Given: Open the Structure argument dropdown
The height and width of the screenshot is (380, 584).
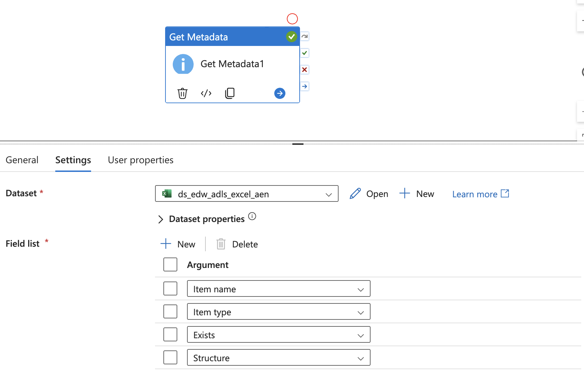Looking at the screenshot, I should [278, 358].
